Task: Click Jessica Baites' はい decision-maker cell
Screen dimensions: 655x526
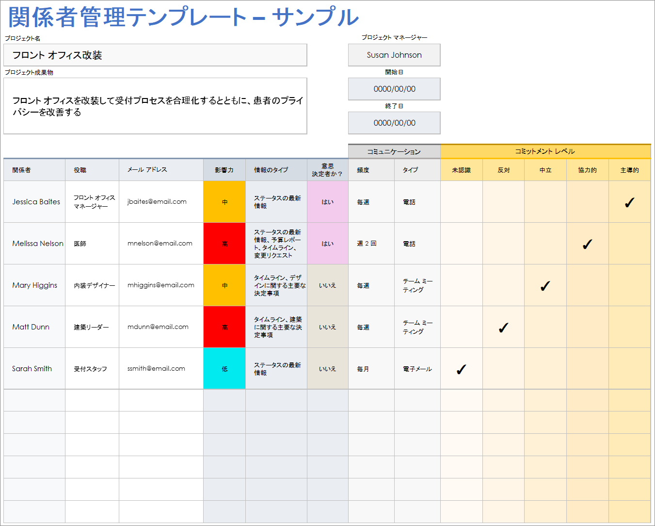Action: tap(328, 202)
